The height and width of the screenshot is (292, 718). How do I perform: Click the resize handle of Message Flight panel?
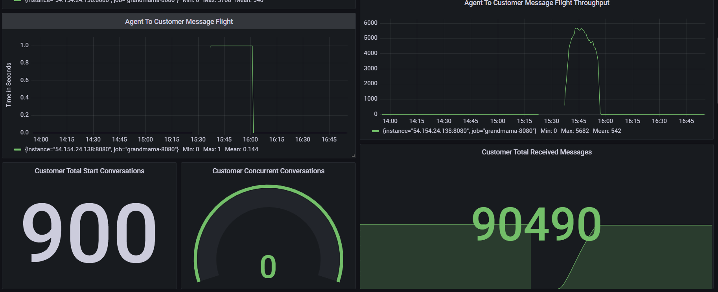(x=353, y=156)
